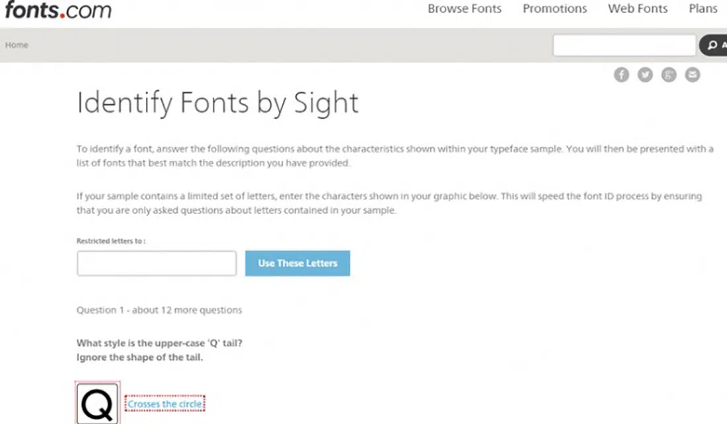Click the "Restricted letters to" label
This screenshot has width=727, height=424.
point(111,241)
